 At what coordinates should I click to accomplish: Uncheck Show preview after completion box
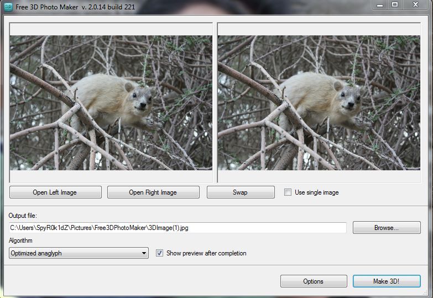160,253
